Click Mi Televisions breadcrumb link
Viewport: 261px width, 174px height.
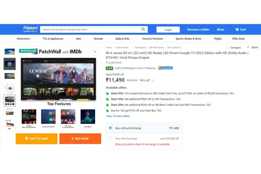click(157, 48)
